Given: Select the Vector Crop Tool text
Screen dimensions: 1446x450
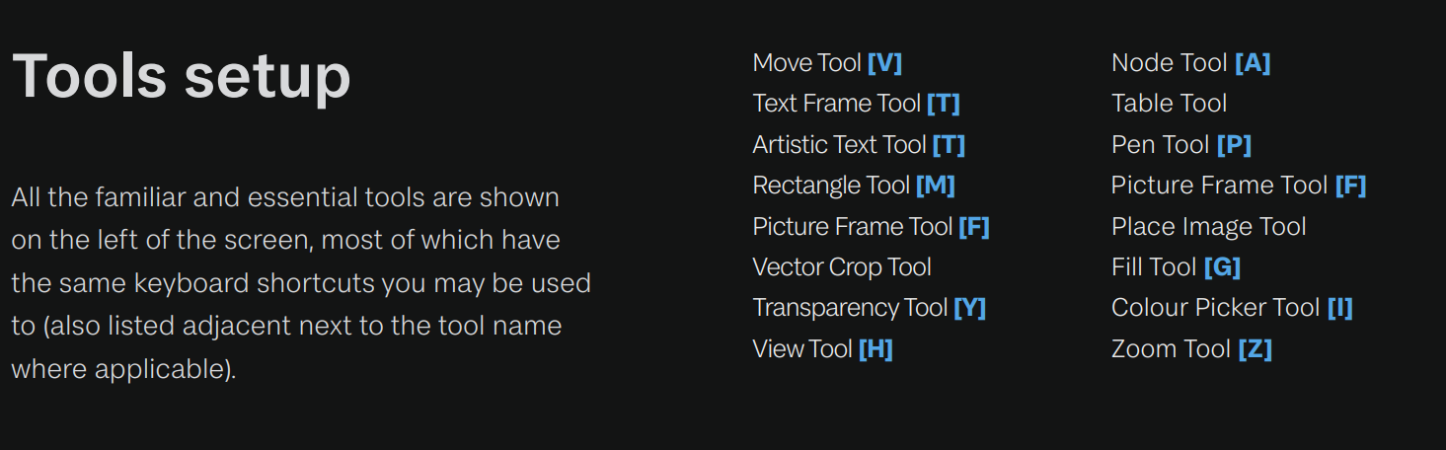Looking at the screenshot, I should click(x=842, y=267).
